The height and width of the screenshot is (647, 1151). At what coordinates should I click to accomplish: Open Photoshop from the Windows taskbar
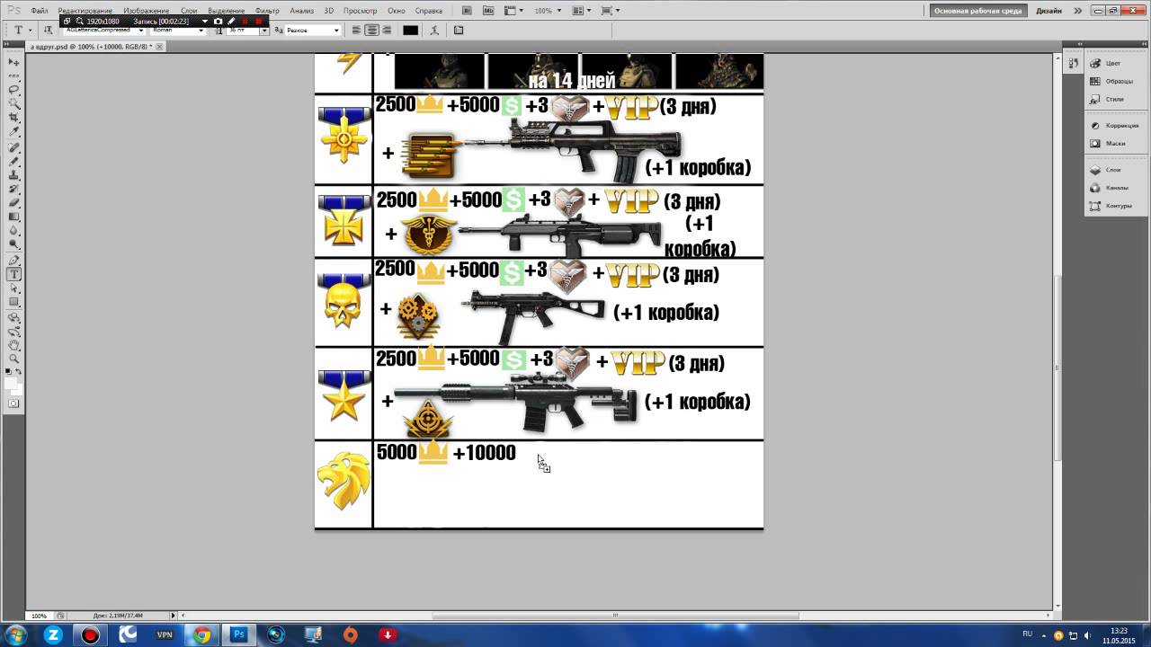[239, 634]
